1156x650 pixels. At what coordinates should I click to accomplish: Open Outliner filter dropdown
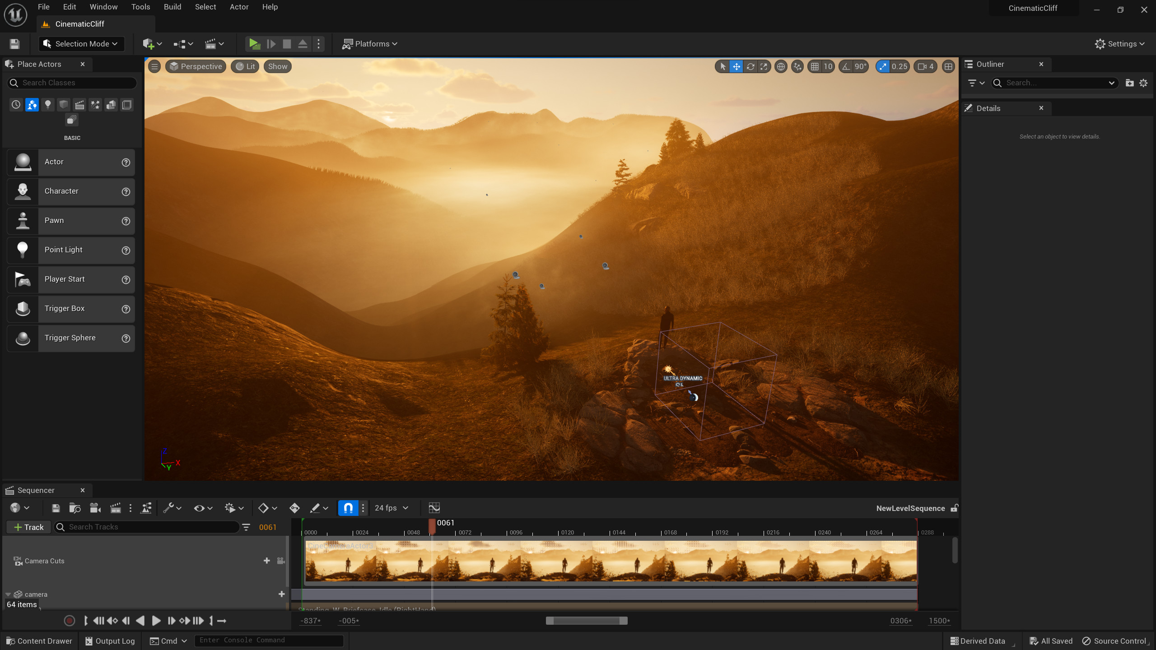click(976, 83)
